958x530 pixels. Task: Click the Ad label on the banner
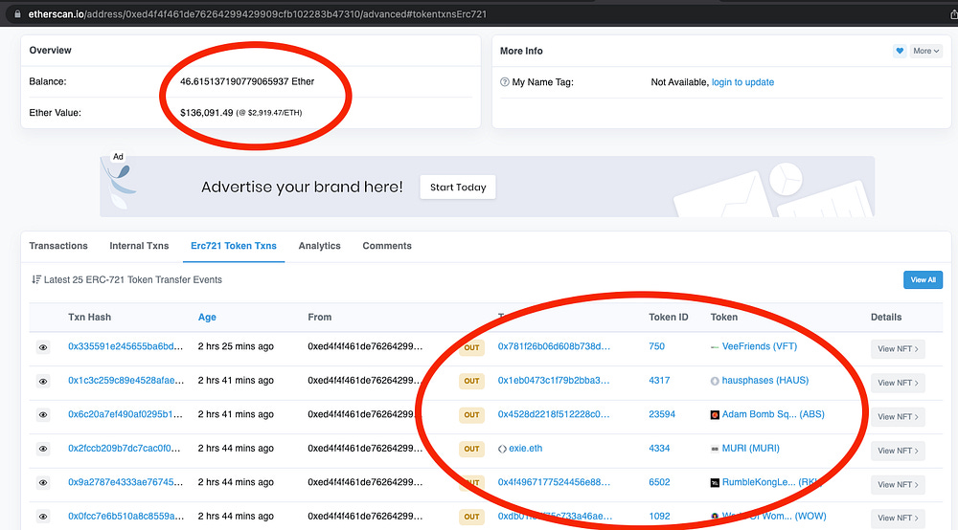tap(118, 157)
